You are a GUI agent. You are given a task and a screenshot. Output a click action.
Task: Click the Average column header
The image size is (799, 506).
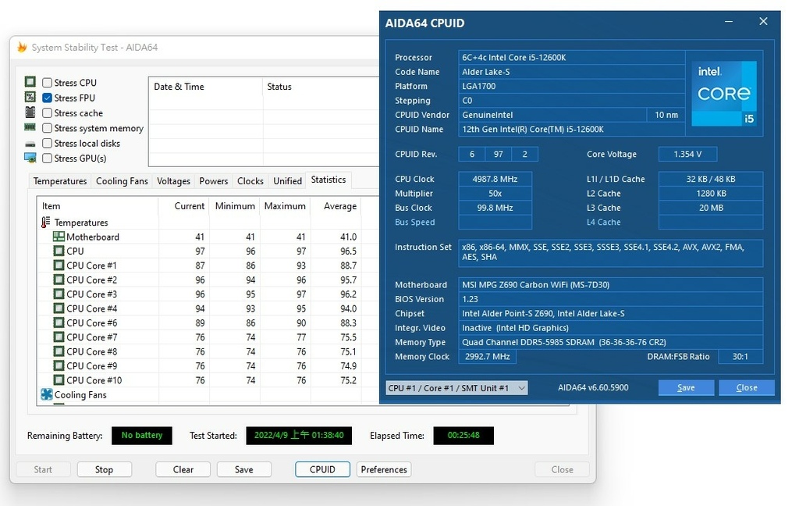click(x=336, y=206)
